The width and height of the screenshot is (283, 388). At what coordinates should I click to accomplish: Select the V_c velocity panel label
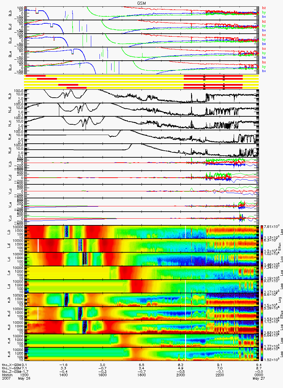click(10, 191)
